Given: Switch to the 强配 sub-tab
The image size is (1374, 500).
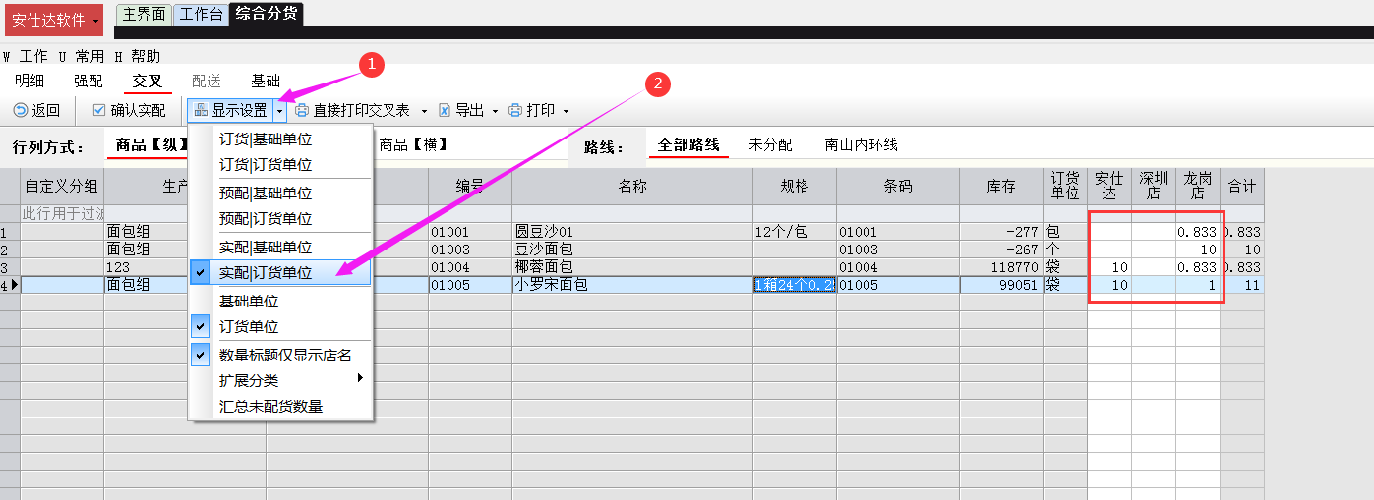Looking at the screenshot, I should (89, 82).
